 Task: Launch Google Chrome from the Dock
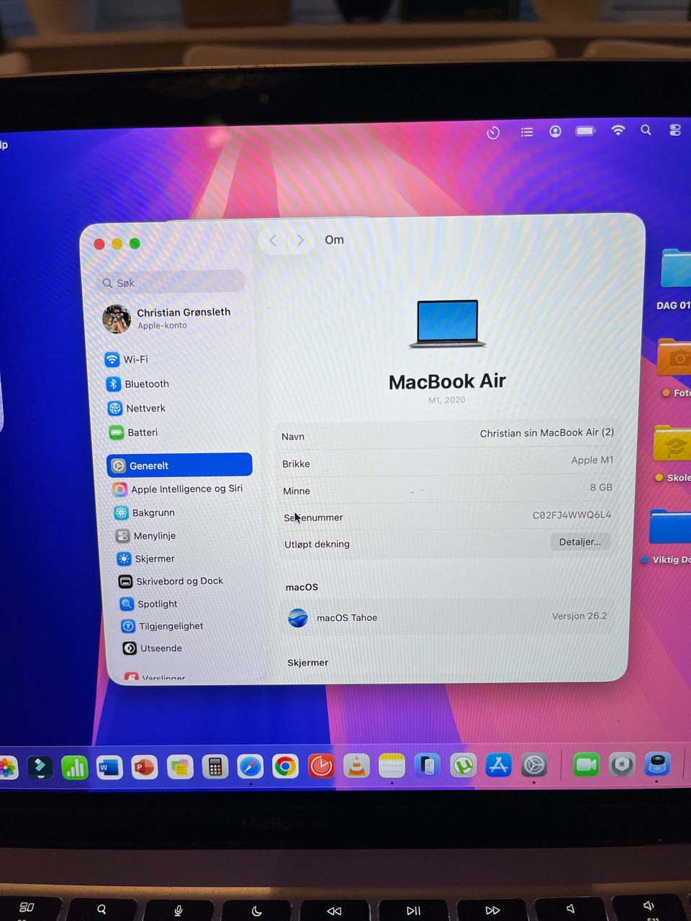click(285, 766)
